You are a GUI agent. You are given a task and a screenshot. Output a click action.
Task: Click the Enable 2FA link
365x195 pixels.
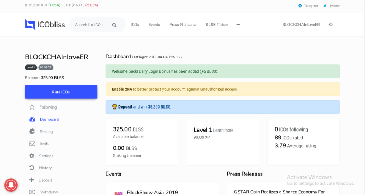point(122,89)
